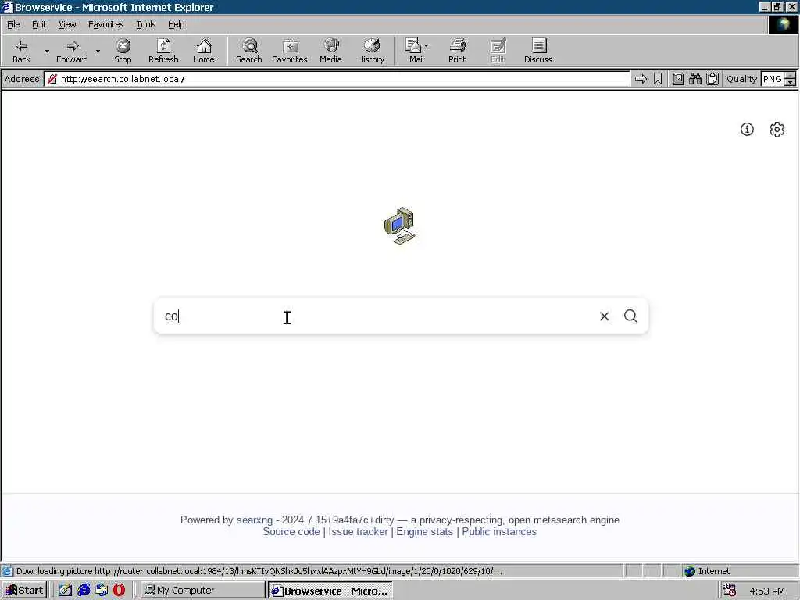Click the first quick launch notepad icon
The image size is (800, 600).
66,591
